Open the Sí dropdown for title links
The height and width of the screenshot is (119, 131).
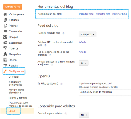[84, 63]
